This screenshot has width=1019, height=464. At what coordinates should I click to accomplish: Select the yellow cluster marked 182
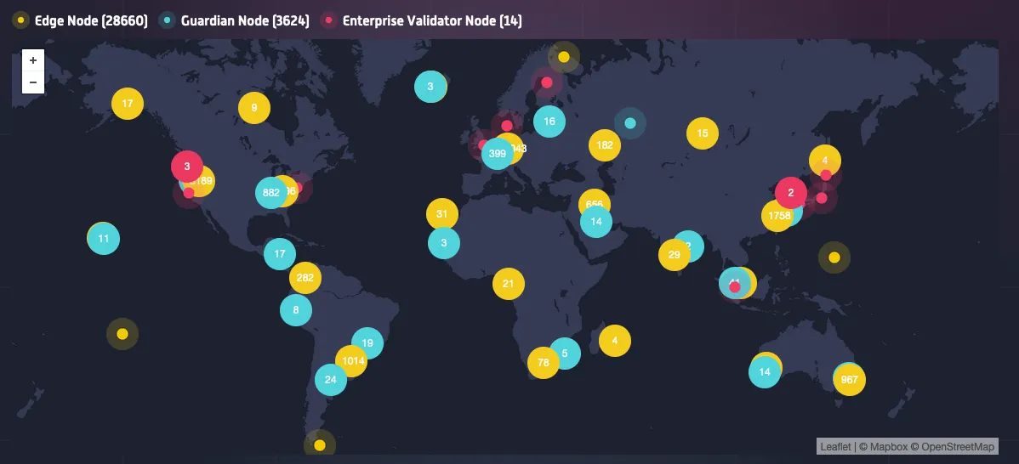pos(605,145)
